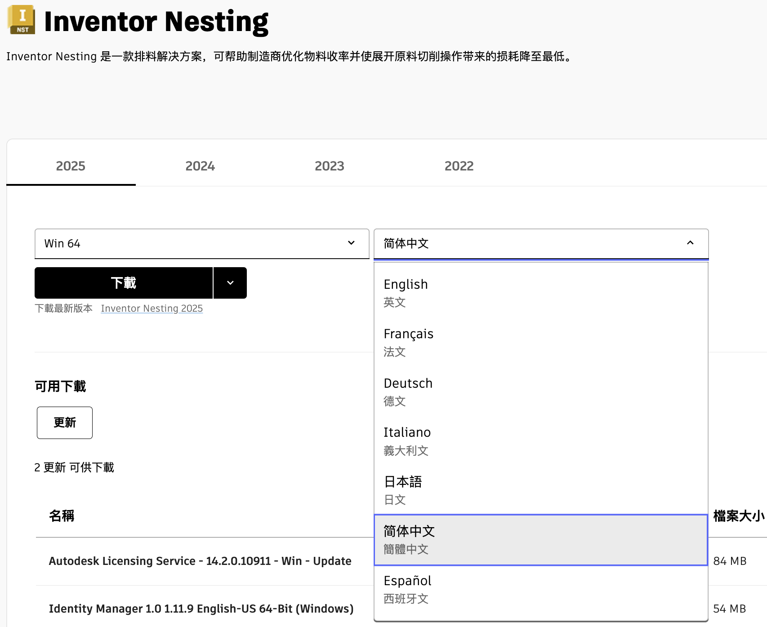Select Deutsch in the language list
767x627 pixels.
[541, 391]
